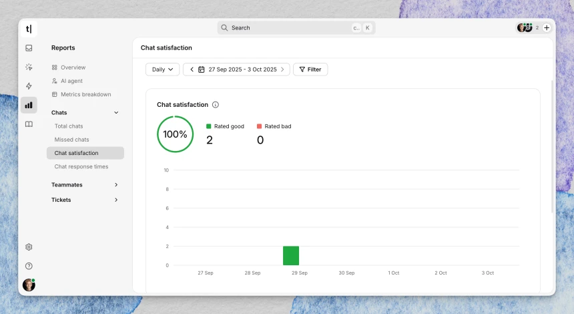574x314 pixels.
Task: Open the Daily interval dropdown
Action: pyautogui.click(x=163, y=69)
